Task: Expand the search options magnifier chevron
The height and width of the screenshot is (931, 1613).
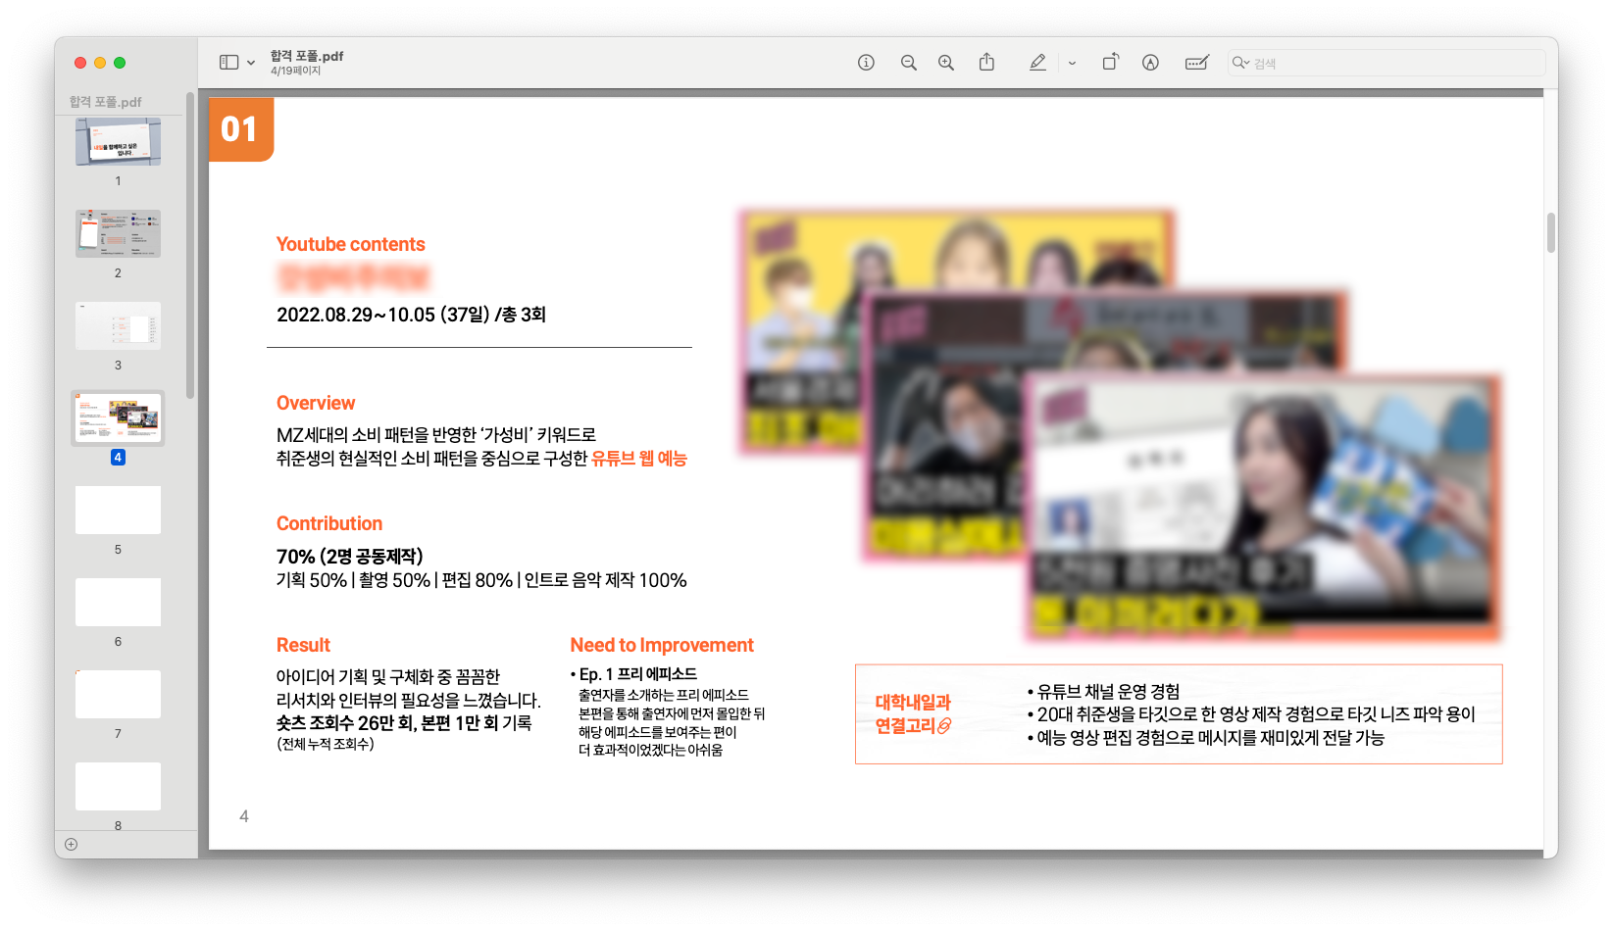Action: click(x=1241, y=63)
